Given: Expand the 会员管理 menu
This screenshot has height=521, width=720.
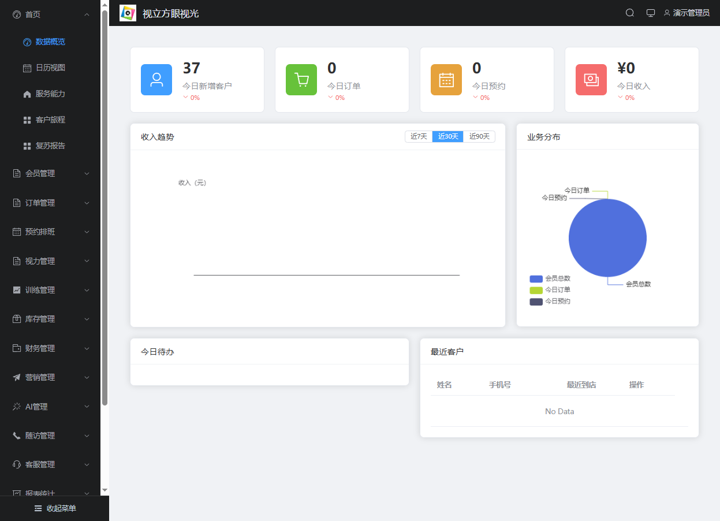Looking at the screenshot, I should pos(50,173).
